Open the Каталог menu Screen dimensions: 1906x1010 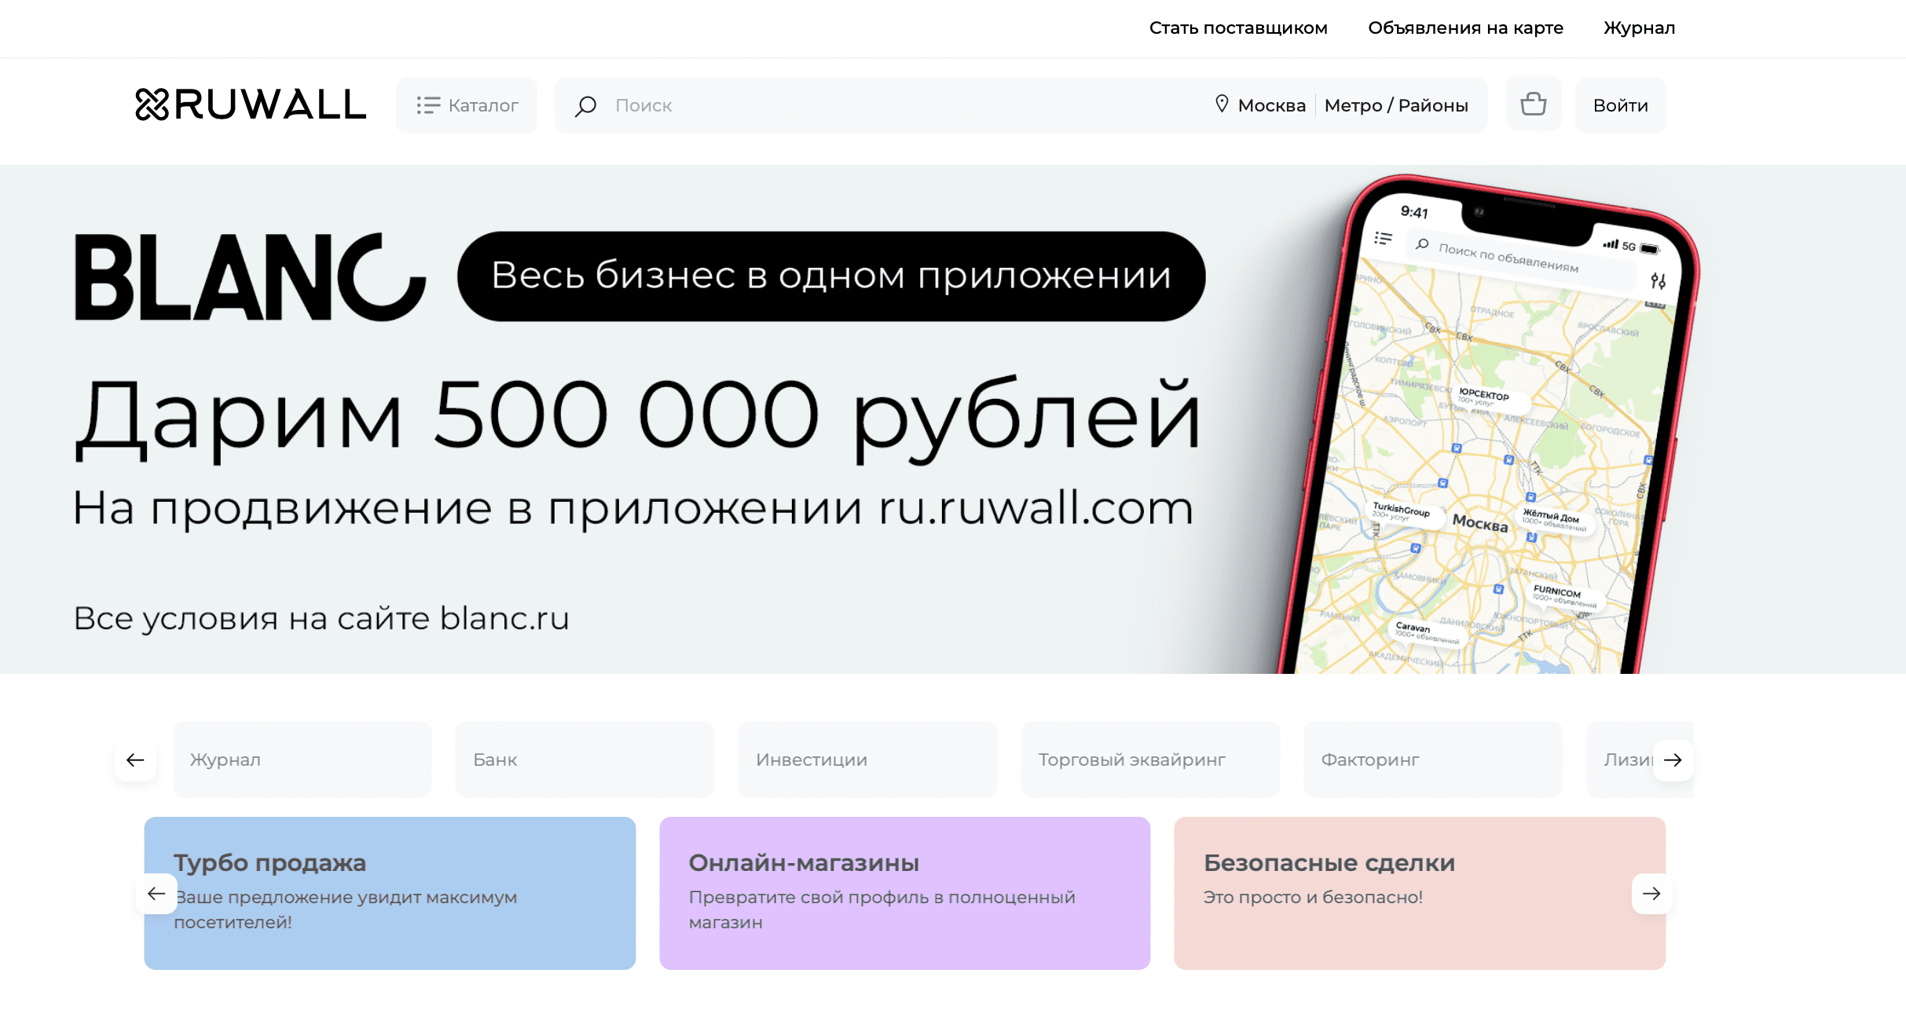point(465,104)
